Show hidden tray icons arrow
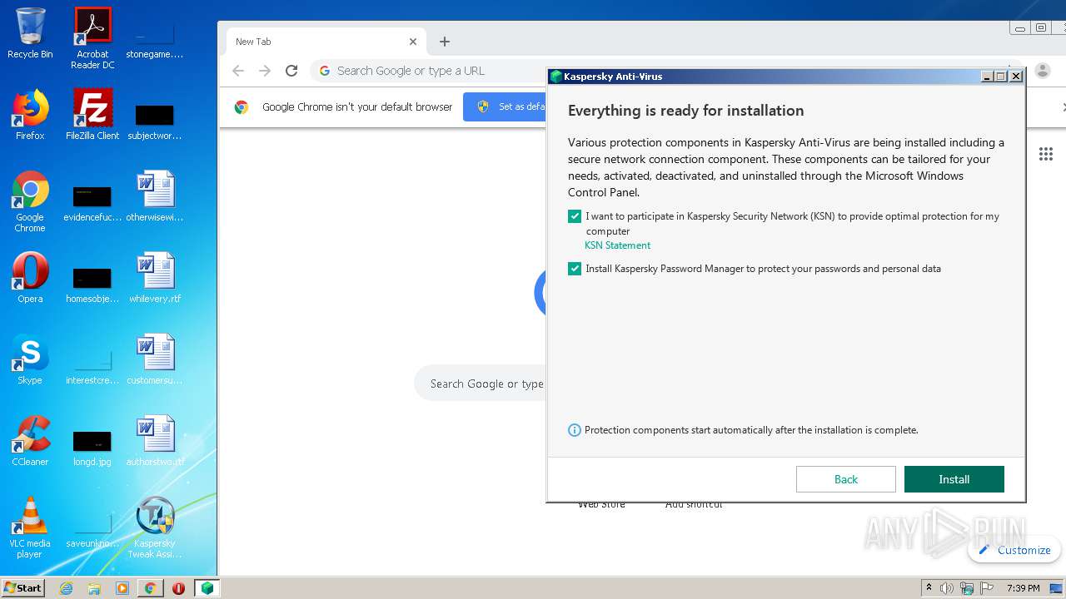Screen dimensions: 1066x599 pos(929,588)
